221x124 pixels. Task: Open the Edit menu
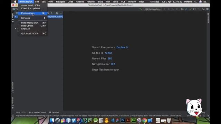[x=44, y=2]
